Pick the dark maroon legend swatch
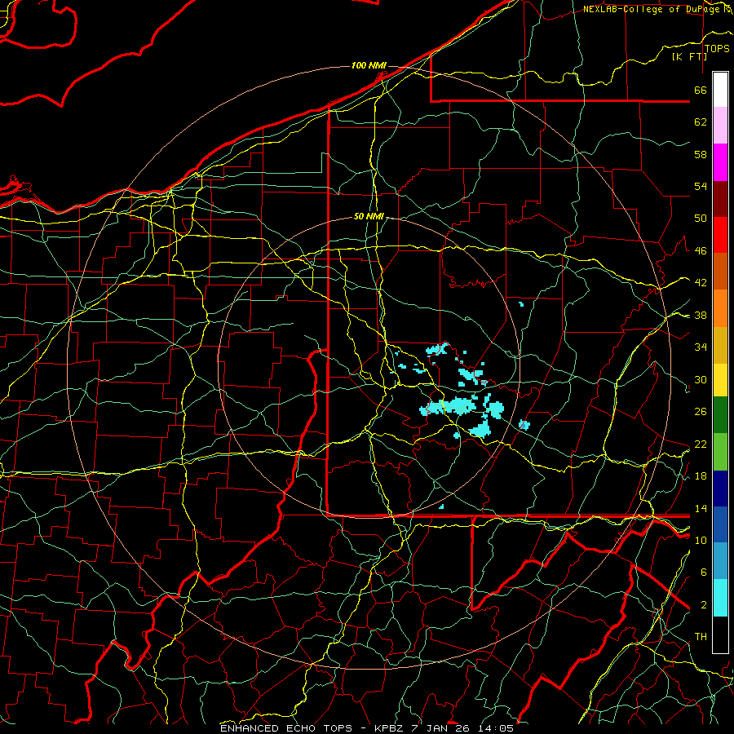This screenshot has height=734, width=734. (x=720, y=199)
